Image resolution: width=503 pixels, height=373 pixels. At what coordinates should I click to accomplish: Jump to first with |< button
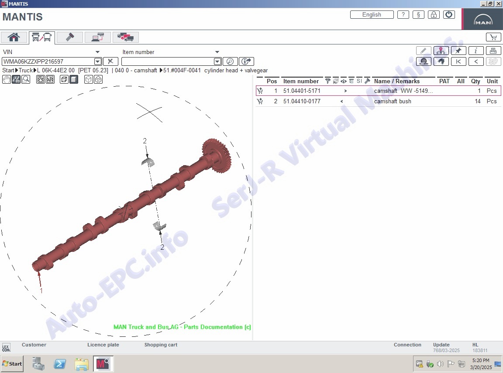tap(458, 61)
